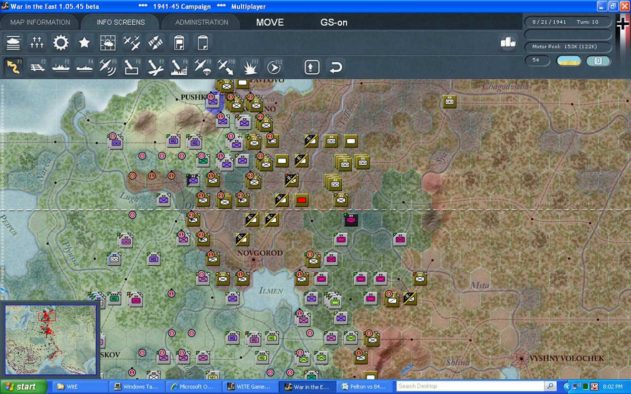Viewport: 631px width, 394px height.
Task: Open the losses screen with crosses icon
Action: tap(37, 43)
